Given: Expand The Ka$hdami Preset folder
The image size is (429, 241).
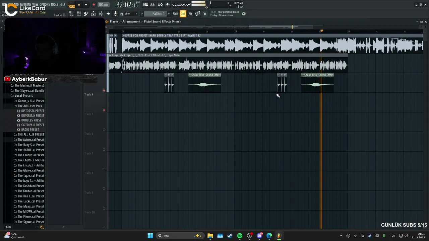Looking at the screenshot, I should click(29, 186).
